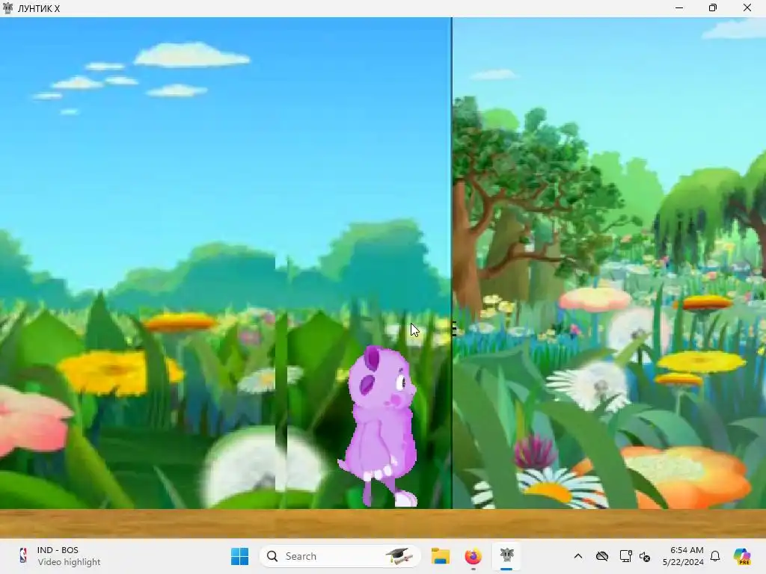
Task: Click the taskbar Search box
Action: [x=340, y=556]
